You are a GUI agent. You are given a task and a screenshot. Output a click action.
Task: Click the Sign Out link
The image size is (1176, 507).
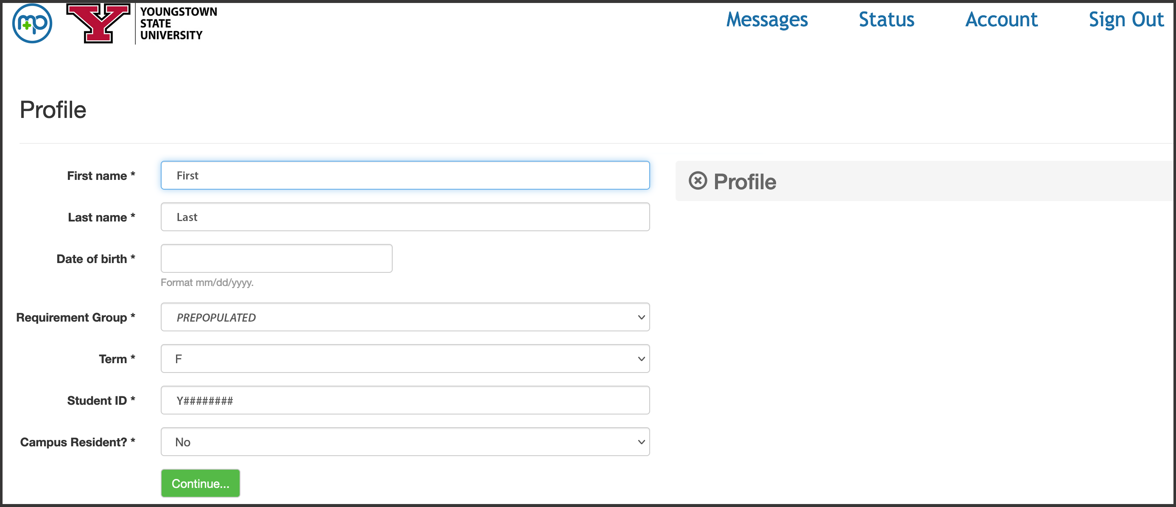coord(1126,20)
